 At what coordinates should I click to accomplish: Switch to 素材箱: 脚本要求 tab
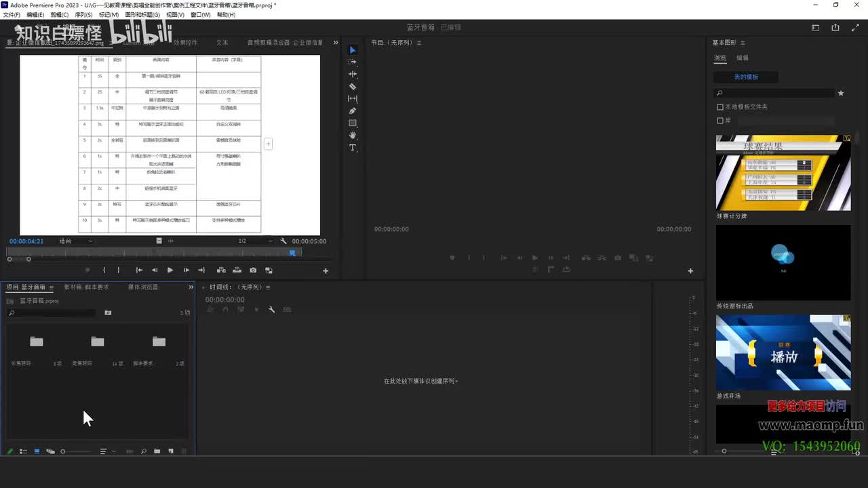(86, 287)
